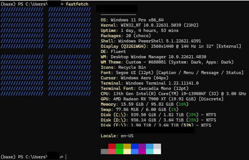Click the green '25%' disk percentage
Viewport: 249px width, 160px height.
(192, 120)
